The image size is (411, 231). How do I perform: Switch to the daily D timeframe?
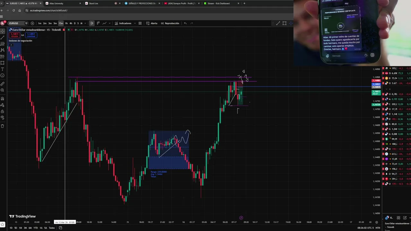[x=75, y=23]
